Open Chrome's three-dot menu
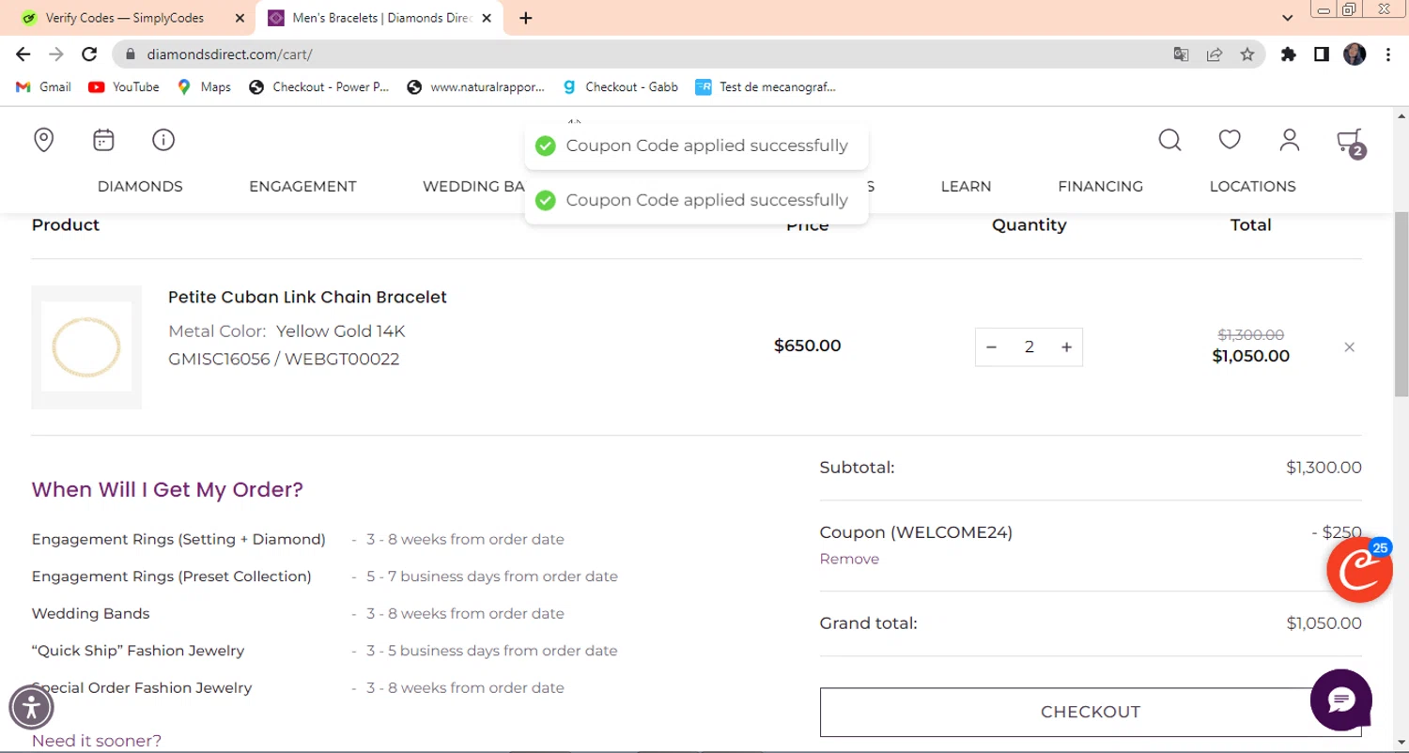1409x753 pixels. [x=1388, y=54]
